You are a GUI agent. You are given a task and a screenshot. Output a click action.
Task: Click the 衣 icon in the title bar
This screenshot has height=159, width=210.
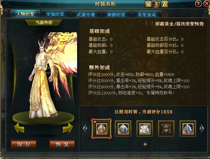(165, 4)
